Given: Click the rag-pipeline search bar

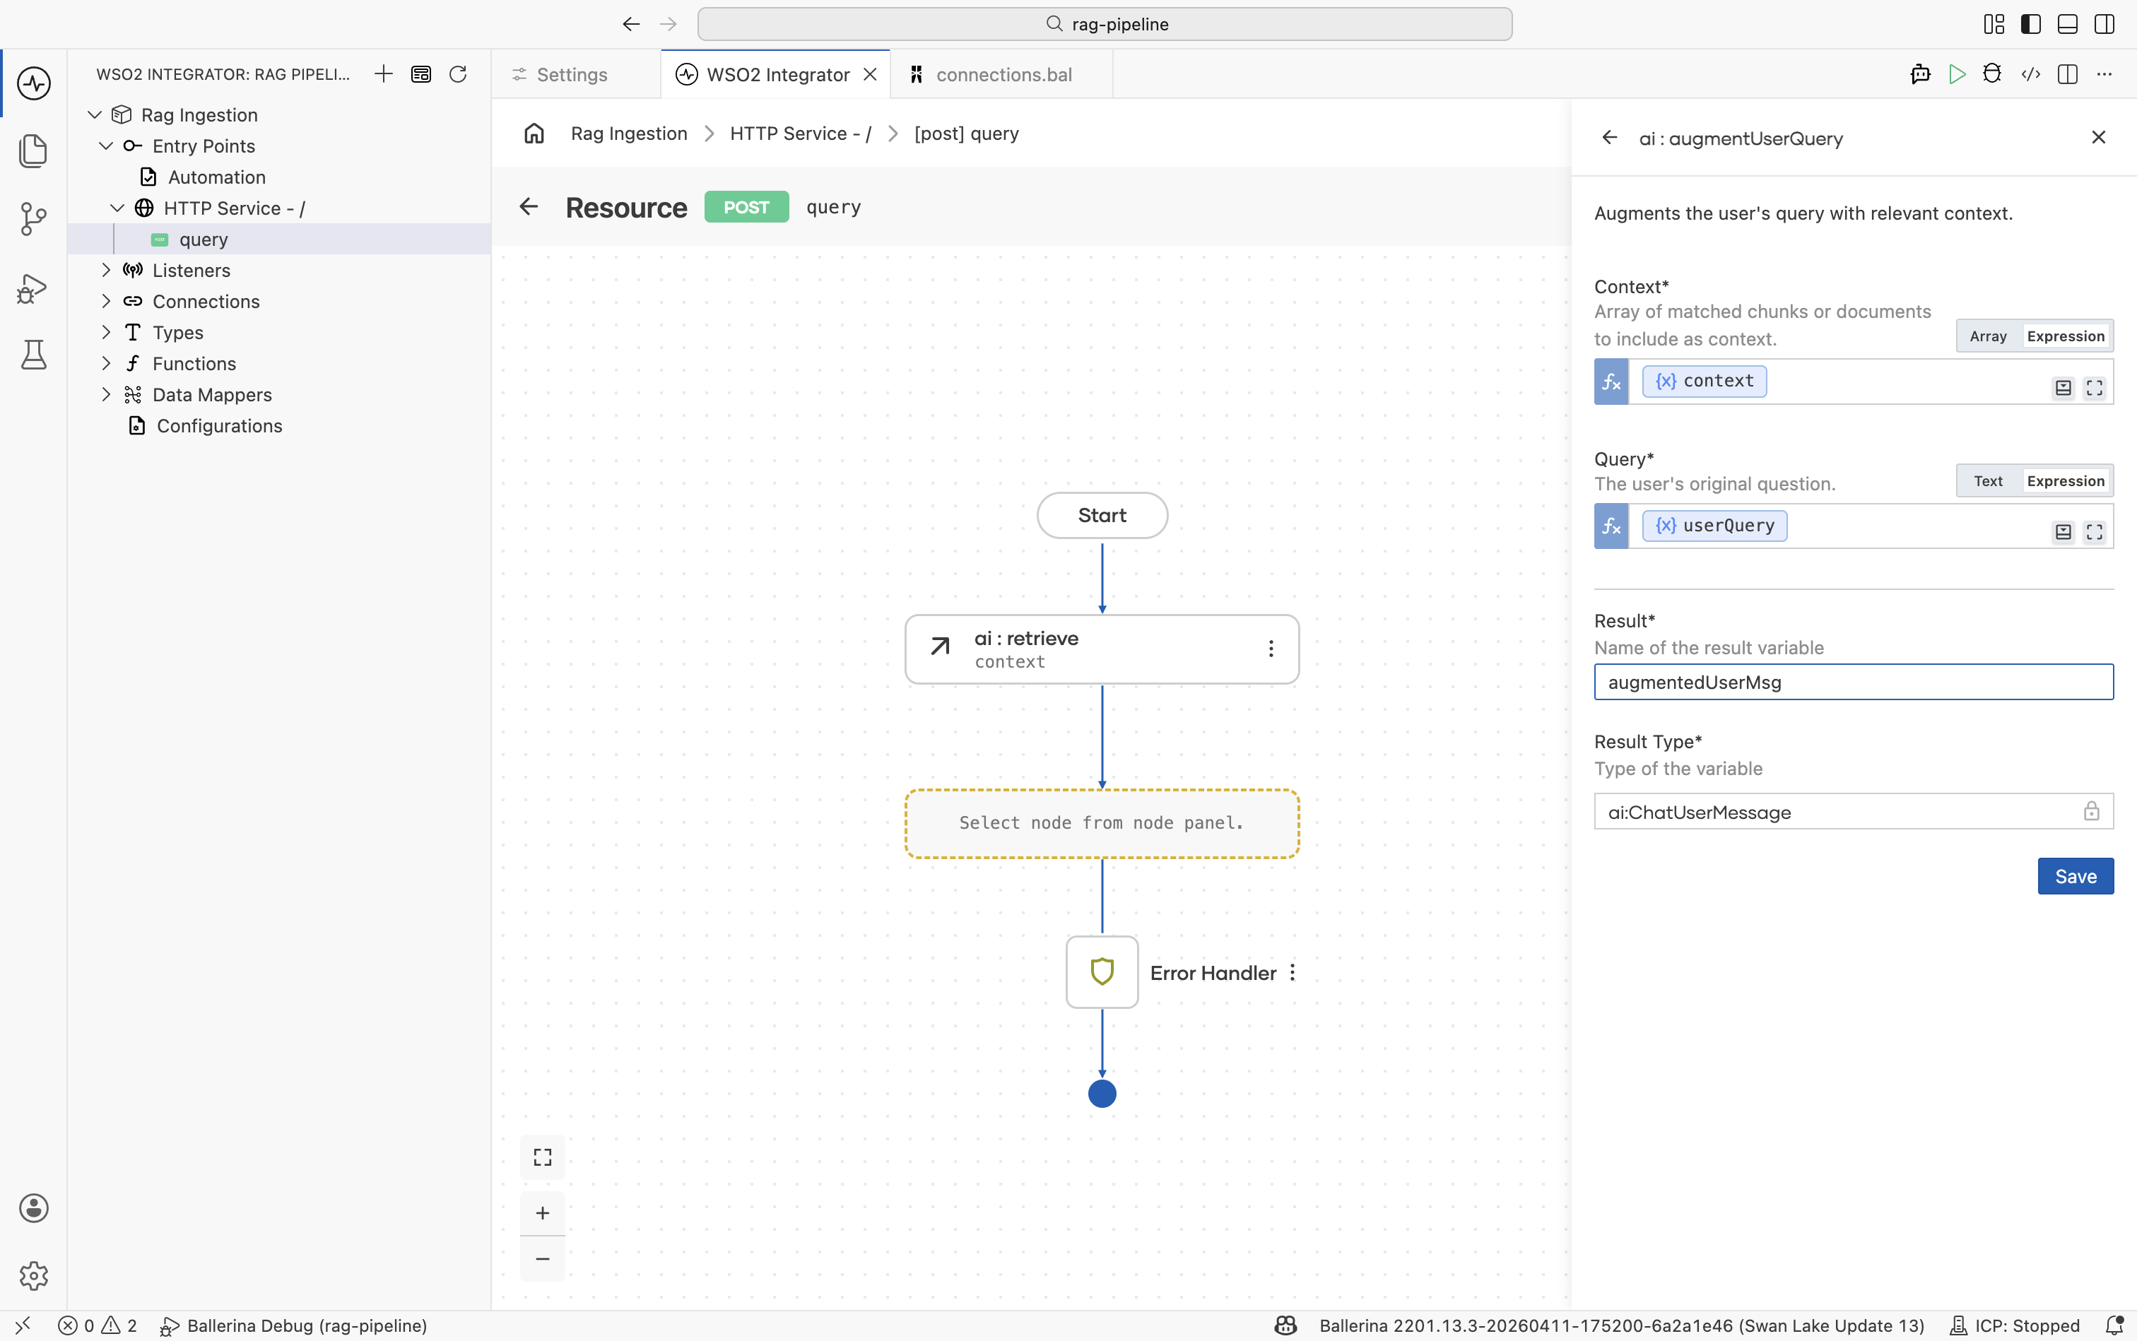Looking at the screenshot, I should pos(1105,24).
